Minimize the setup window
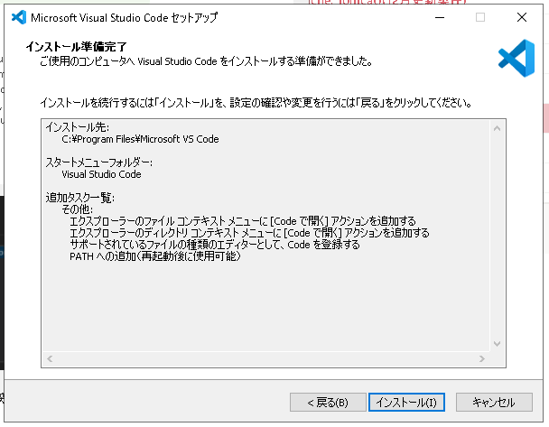Image resolution: width=549 pixels, height=427 pixels. coord(440,17)
